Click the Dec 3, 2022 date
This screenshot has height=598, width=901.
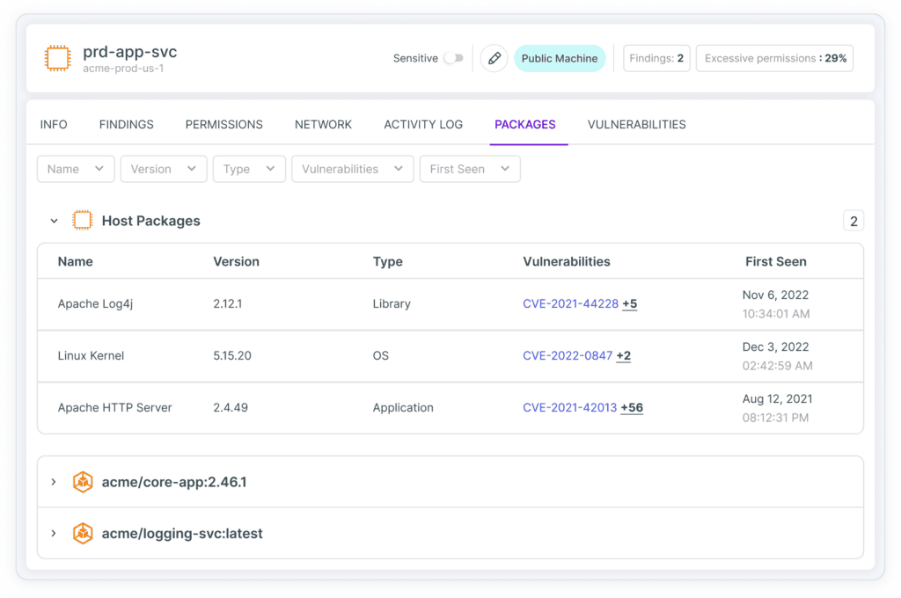click(x=775, y=347)
